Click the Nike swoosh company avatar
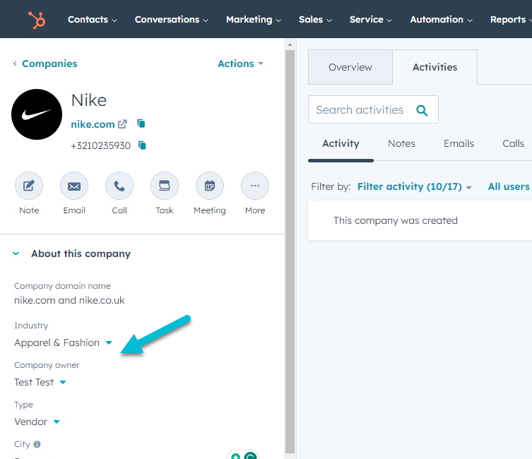 click(x=37, y=114)
